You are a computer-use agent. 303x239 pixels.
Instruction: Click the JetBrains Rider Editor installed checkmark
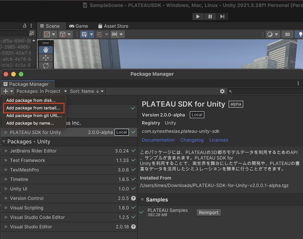[133, 151]
